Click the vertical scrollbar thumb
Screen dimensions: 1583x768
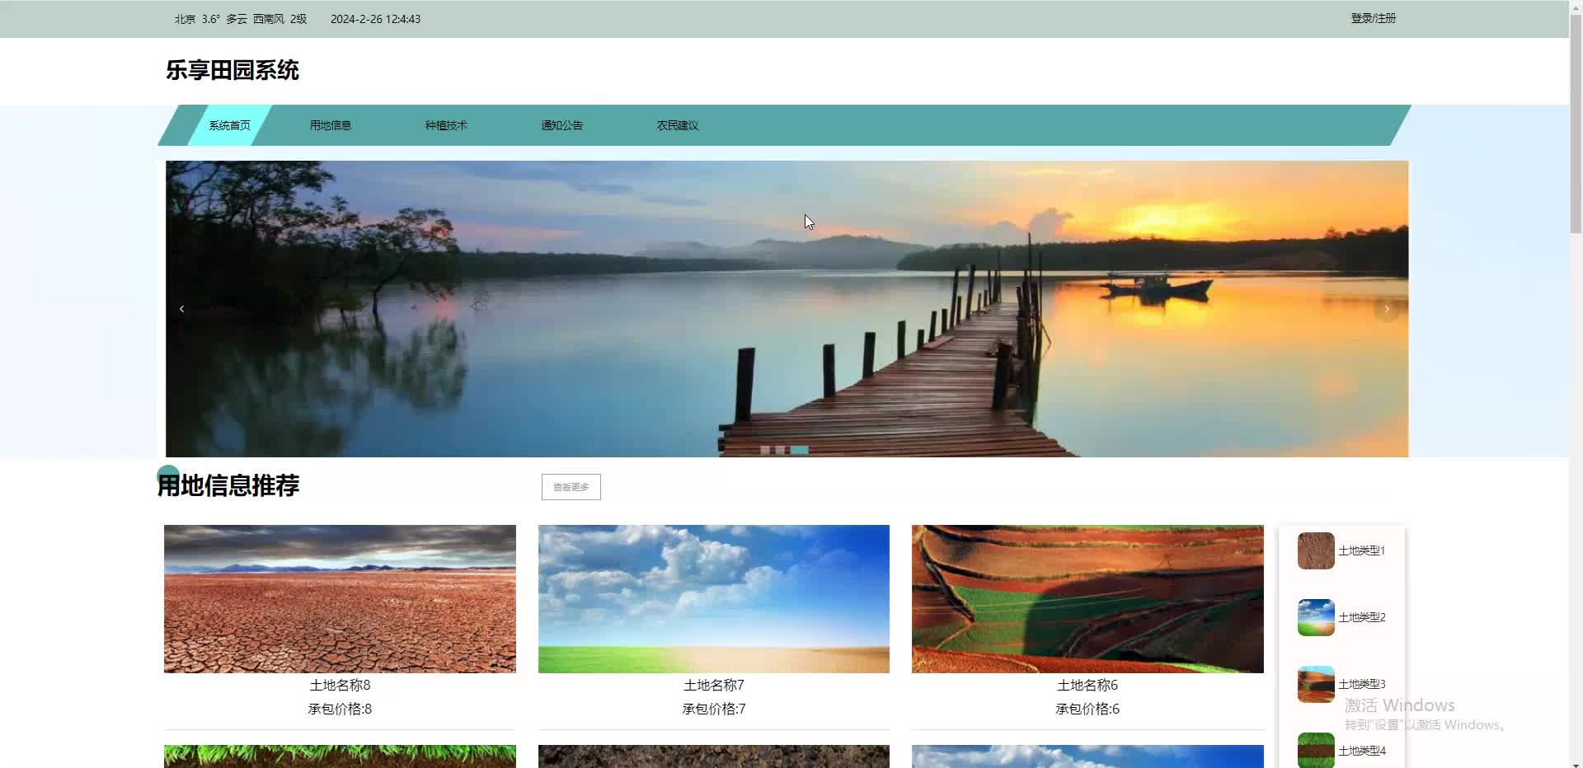(x=1576, y=124)
